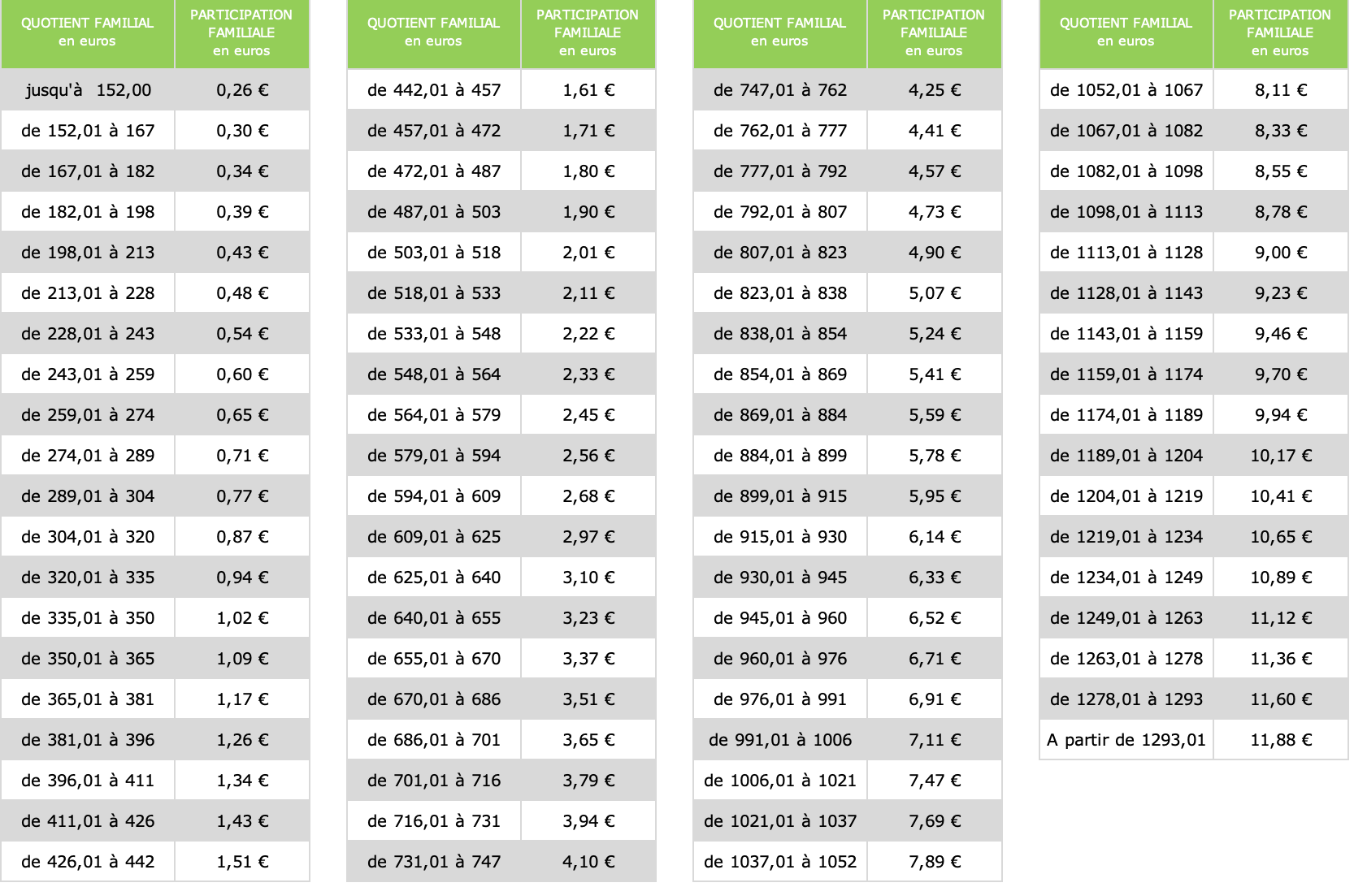Select the 'A partir de 1293,01' cell
Viewport: 1354px width, 887px height.
(1126, 740)
